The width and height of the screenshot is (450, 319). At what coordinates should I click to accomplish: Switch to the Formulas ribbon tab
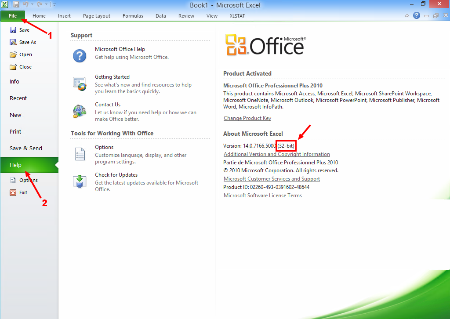133,16
